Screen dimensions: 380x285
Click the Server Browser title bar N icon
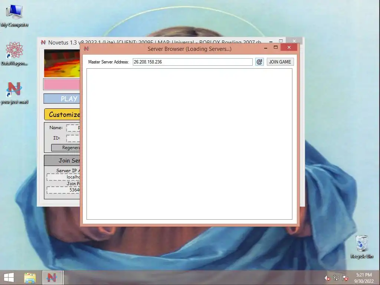pos(86,49)
